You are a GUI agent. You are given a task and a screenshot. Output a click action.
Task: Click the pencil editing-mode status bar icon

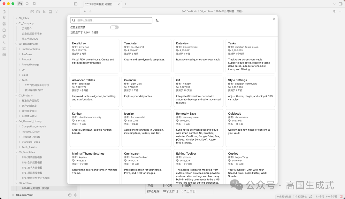coord(310,196)
